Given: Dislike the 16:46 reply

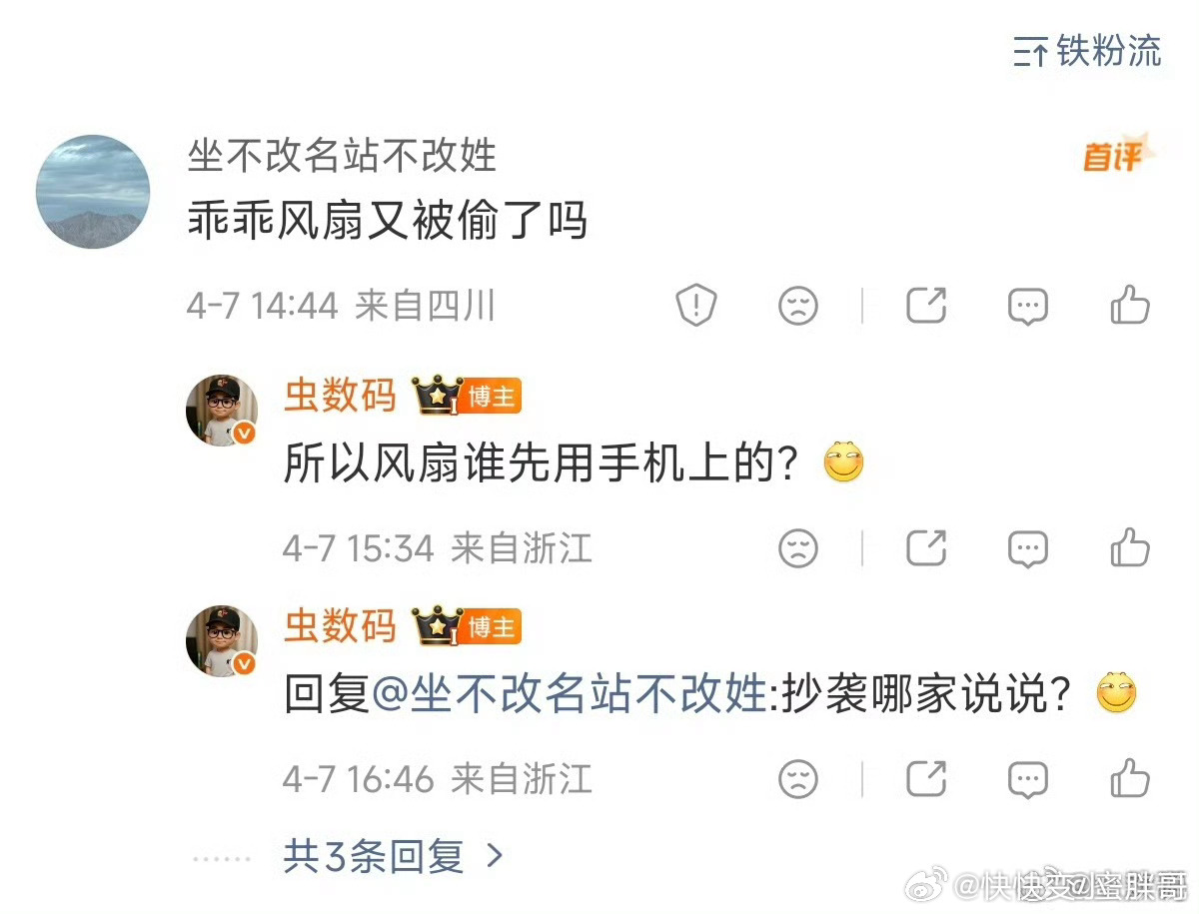Looking at the screenshot, I should (x=798, y=779).
